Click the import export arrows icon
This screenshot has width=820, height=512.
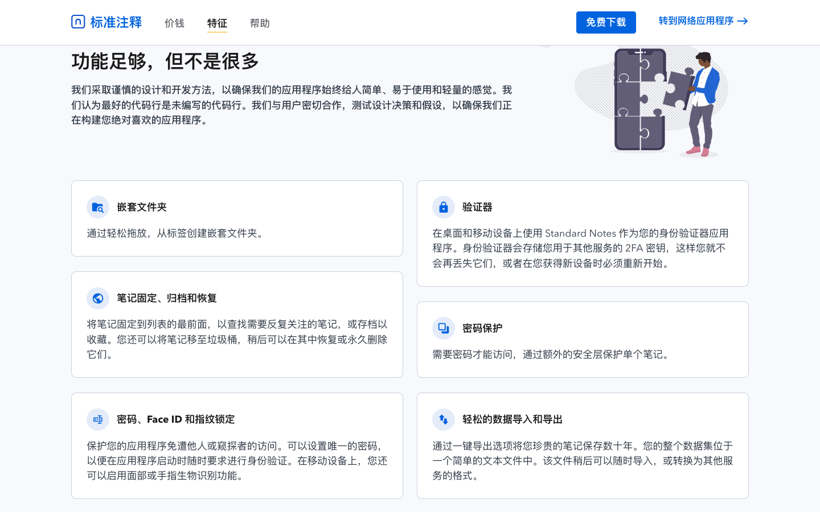coord(444,419)
